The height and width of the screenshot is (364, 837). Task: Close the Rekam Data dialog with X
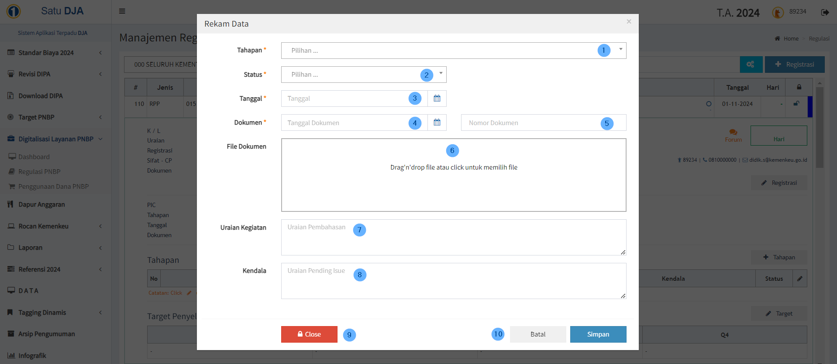coord(629,21)
